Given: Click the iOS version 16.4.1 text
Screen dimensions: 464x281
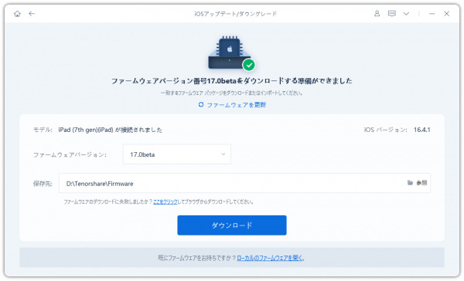Looking at the screenshot, I should click(422, 130).
